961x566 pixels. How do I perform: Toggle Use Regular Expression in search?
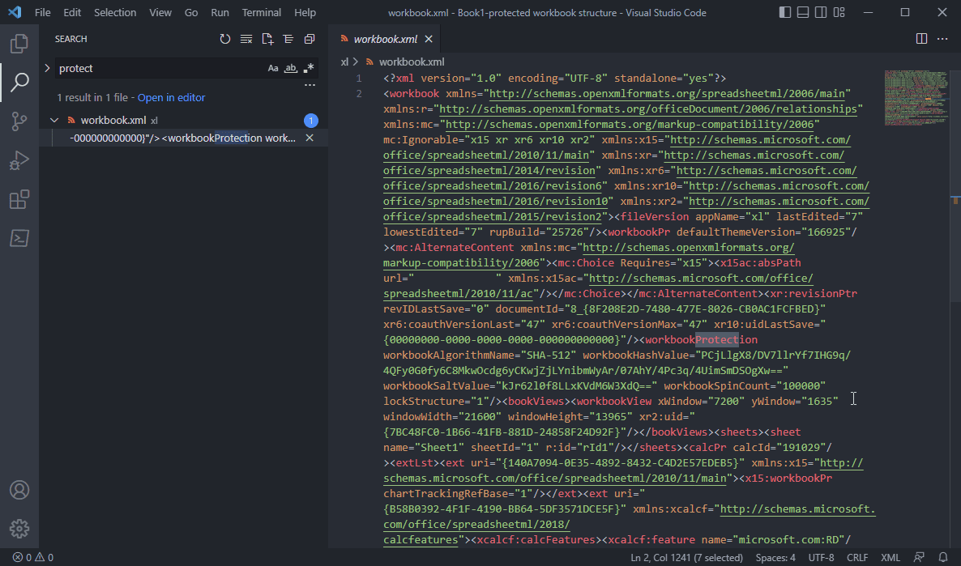(308, 69)
